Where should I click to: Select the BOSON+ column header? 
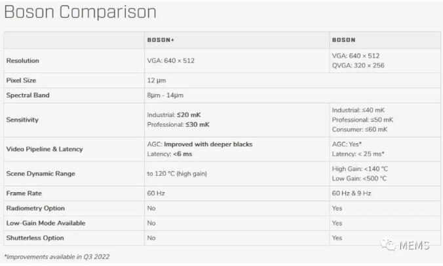tap(161, 40)
